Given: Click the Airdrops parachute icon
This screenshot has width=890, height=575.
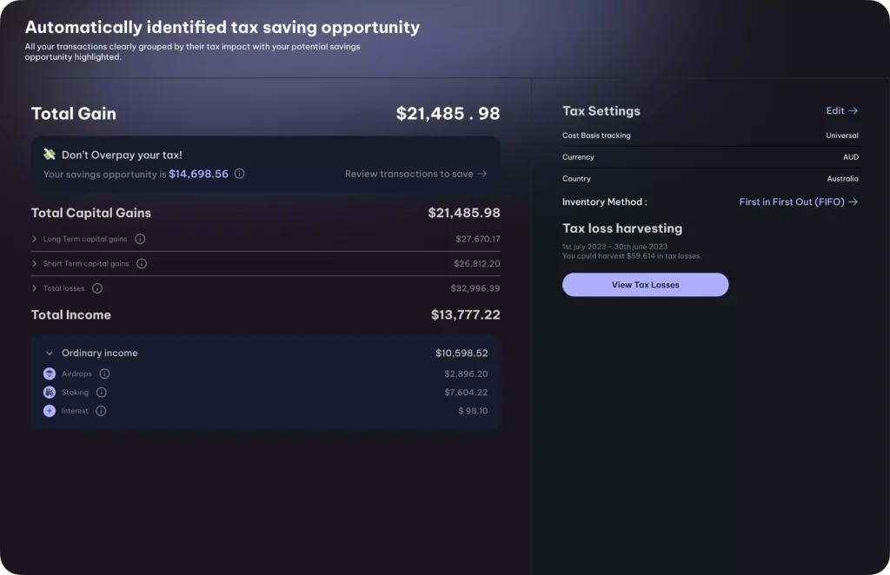Looking at the screenshot, I should pos(50,373).
